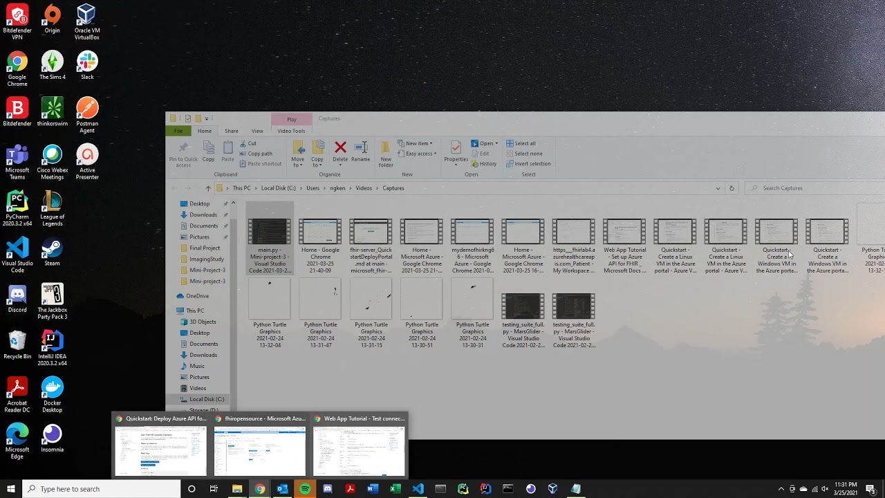Launch The Sims 4 desktop icon
Image resolution: width=885 pixels, height=498 pixels.
[x=52, y=65]
